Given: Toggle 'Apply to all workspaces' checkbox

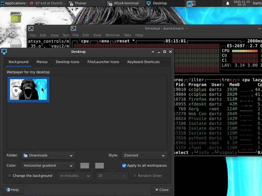Looking at the screenshot, I should 124,165.
